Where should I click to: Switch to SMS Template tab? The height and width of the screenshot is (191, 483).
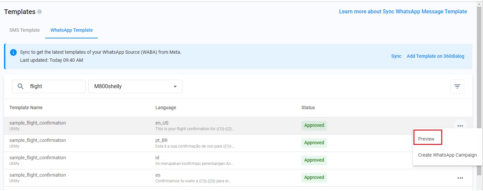(x=24, y=30)
